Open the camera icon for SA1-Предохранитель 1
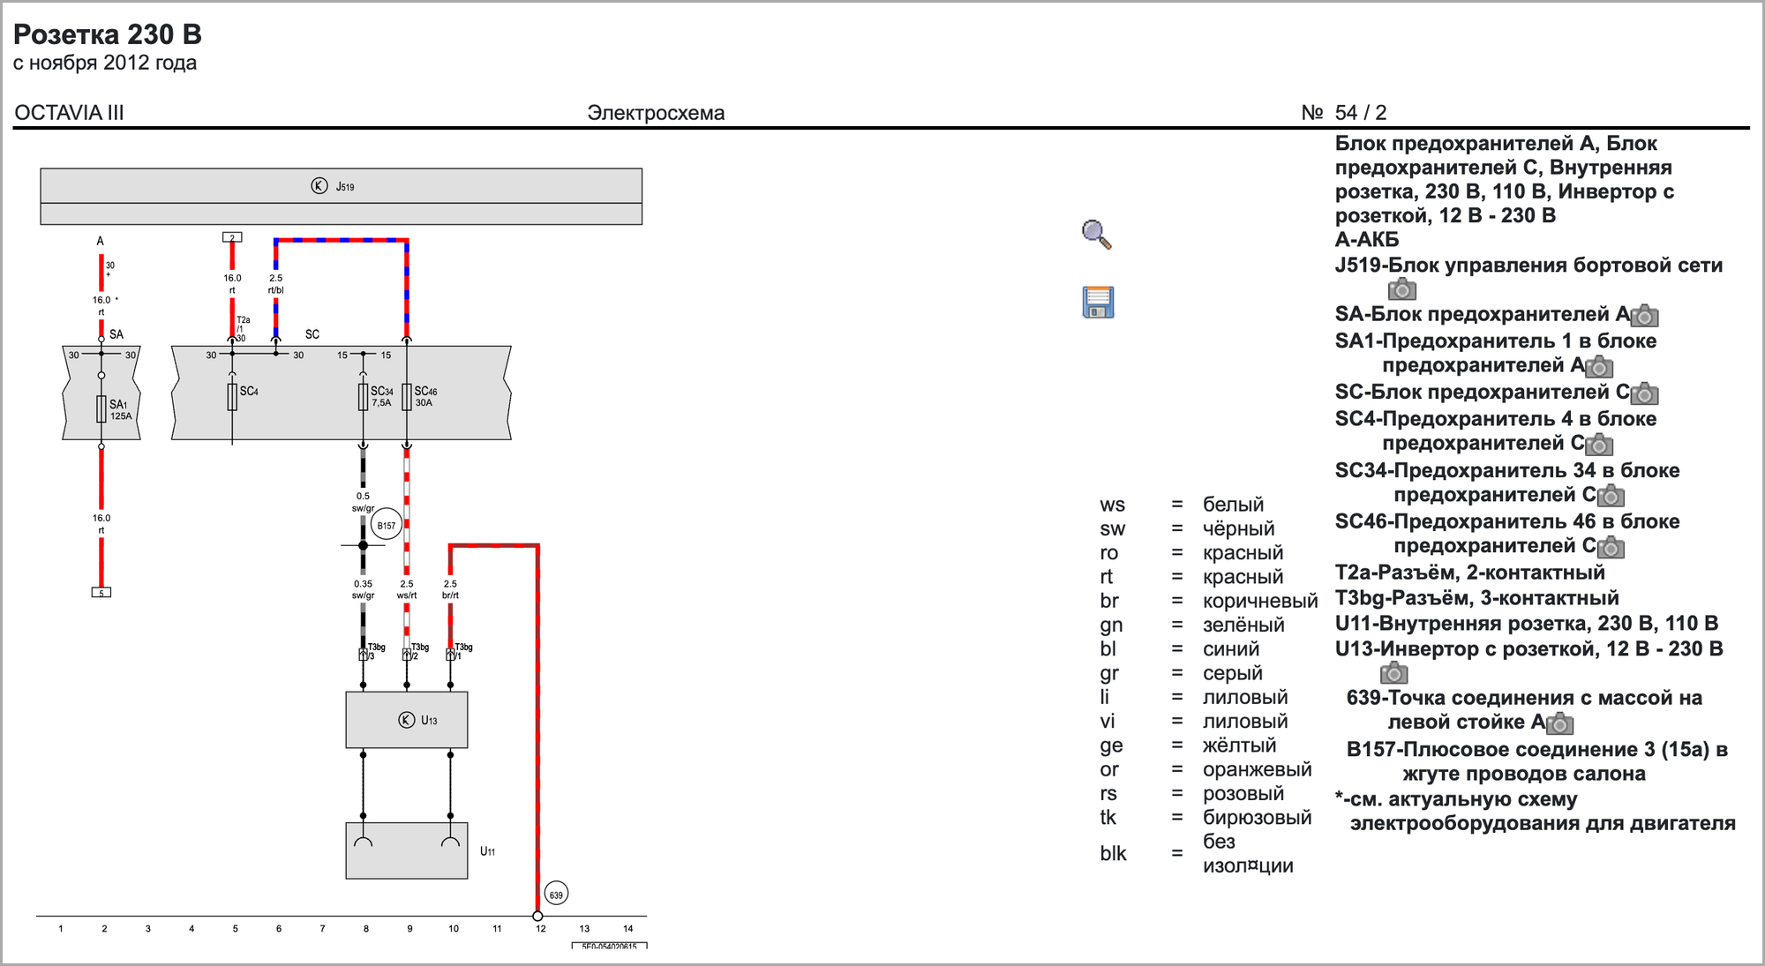The width and height of the screenshot is (1765, 966). (x=1599, y=366)
